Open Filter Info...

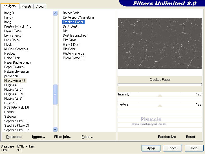pyautogui.click(x=63, y=137)
